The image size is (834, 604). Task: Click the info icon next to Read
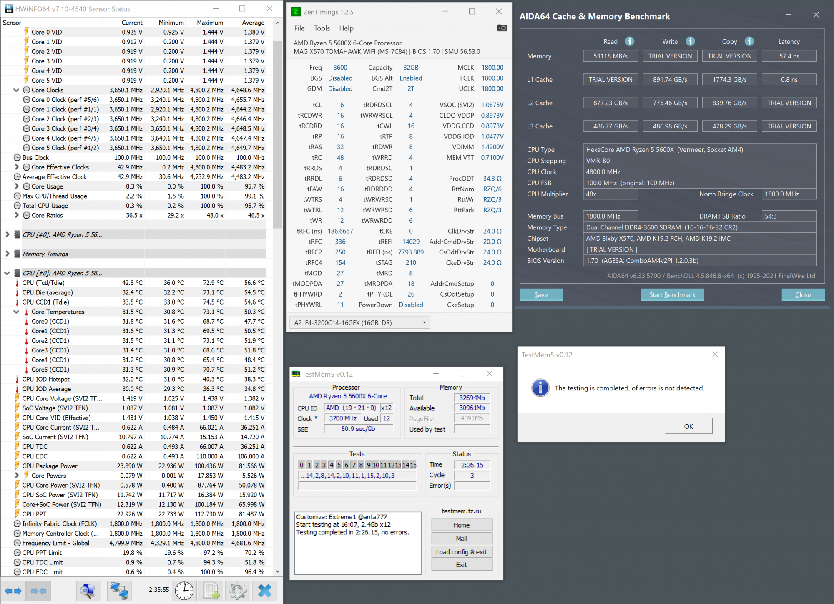click(x=629, y=41)
